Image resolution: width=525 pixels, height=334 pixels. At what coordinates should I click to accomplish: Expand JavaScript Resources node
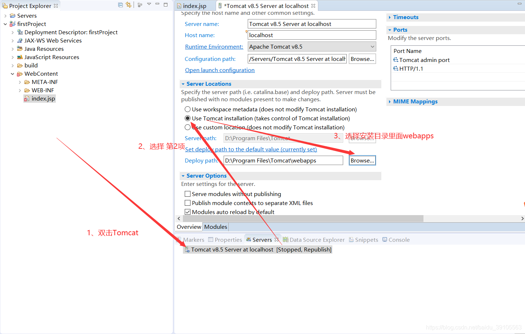pyautogui.click(x=13, y=57)
